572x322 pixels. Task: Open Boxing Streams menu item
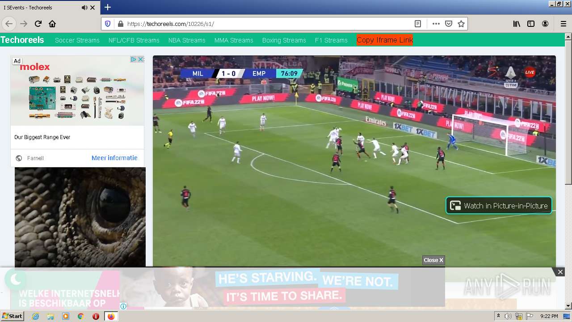(x=284, y=40)
